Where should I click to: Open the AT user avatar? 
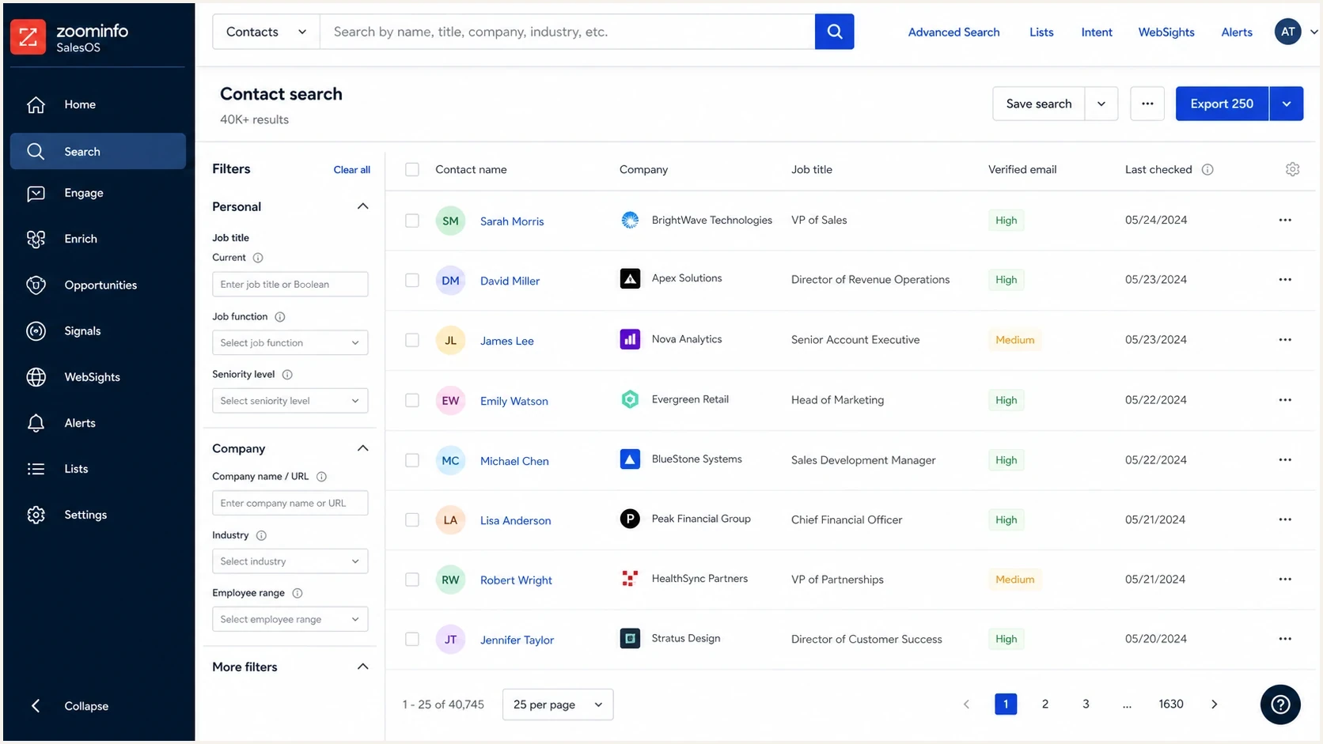1287,32
